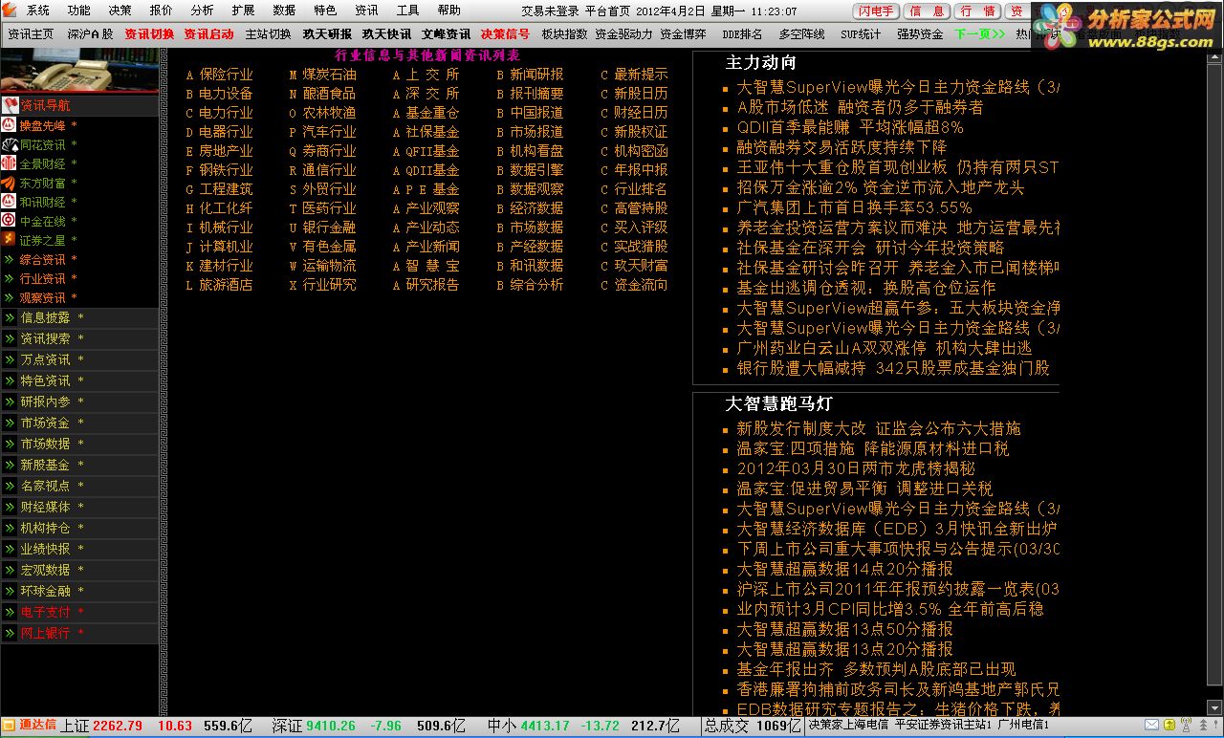Image resolution: width=1224 pixels, height=738 pixels.
Task: Open the 决策 menu
Action: pyautogui.click(x=120, y=11)
